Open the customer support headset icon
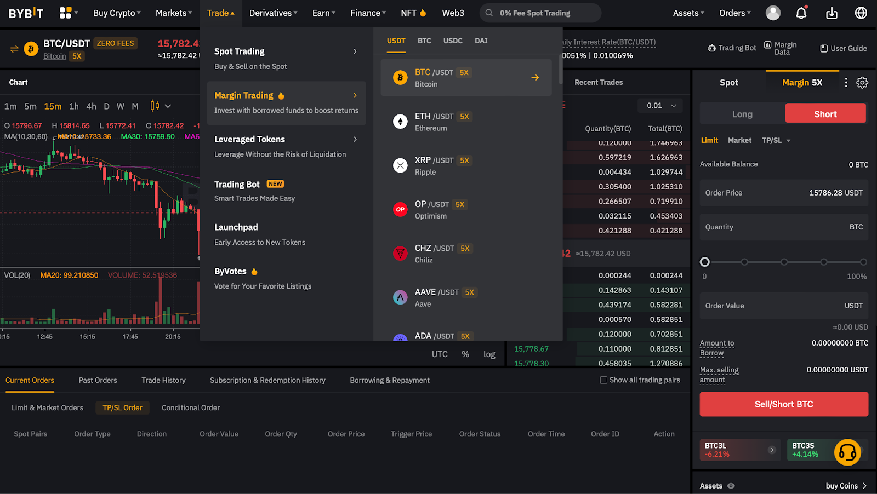 coord(847,452)
